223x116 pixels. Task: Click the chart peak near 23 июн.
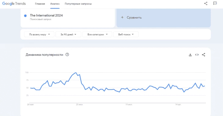pos(76,72)
